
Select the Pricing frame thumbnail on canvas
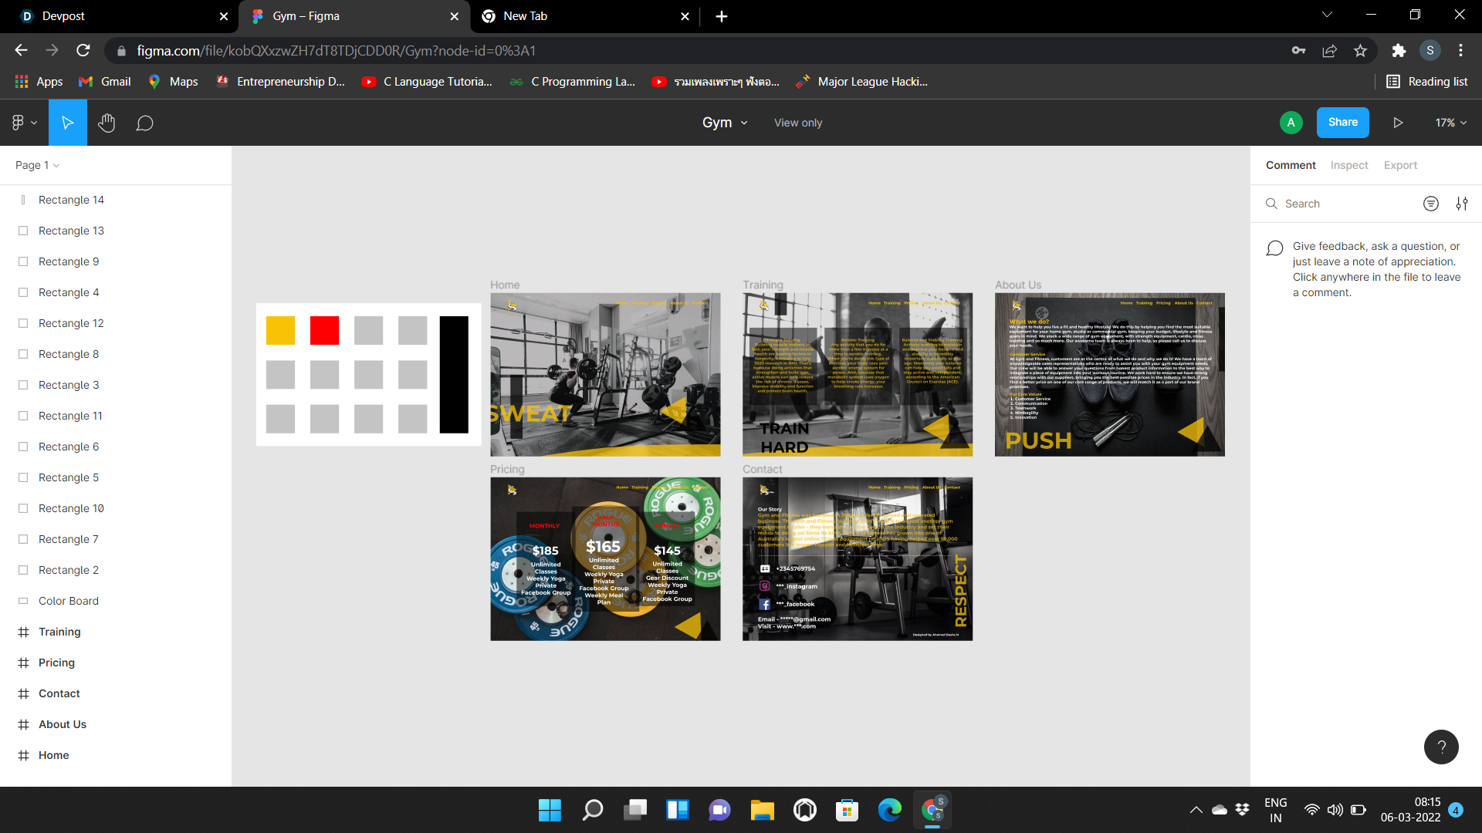[x=605, y=558]
